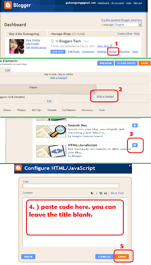Screen dimensions: 151x265
Task: Open the Language dropdown
Action: [128, 25]
